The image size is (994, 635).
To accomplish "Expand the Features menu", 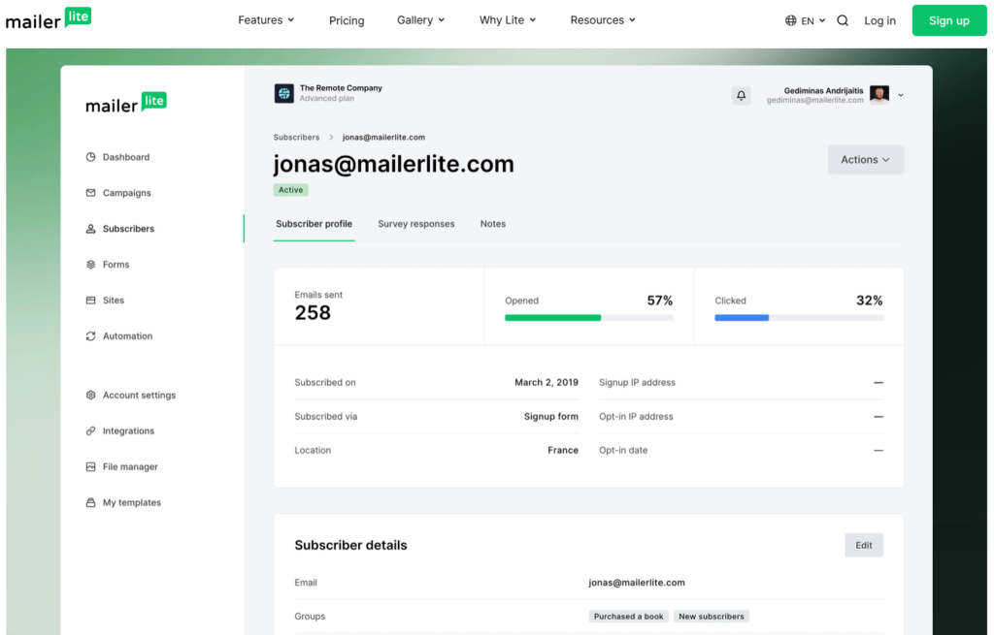I will [x=266, y=20].
